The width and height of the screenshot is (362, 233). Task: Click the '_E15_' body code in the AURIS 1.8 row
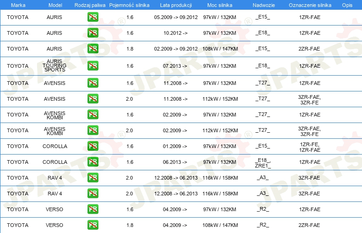(263, 49)
